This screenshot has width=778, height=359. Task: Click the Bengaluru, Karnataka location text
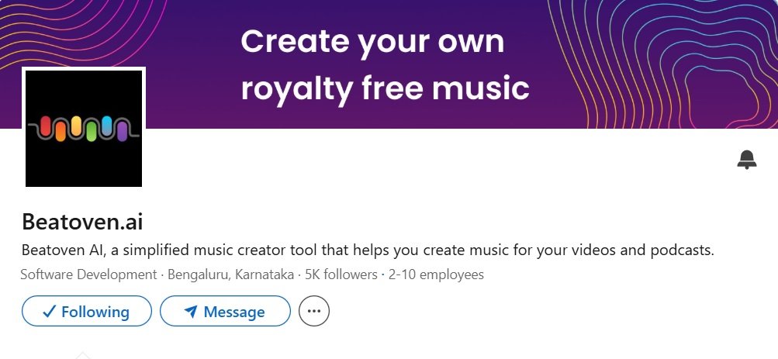230,274
